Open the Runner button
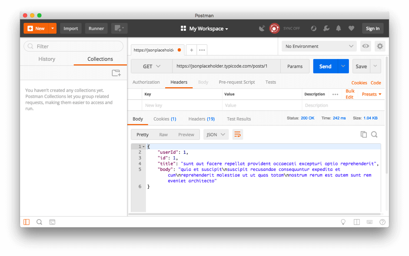This screenshot has height=256, width=409. click(x=96, y=28)
